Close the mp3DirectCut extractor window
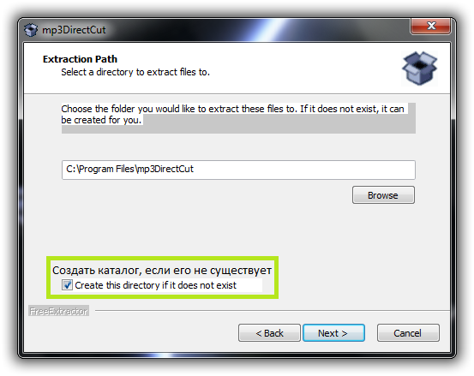 431,26
